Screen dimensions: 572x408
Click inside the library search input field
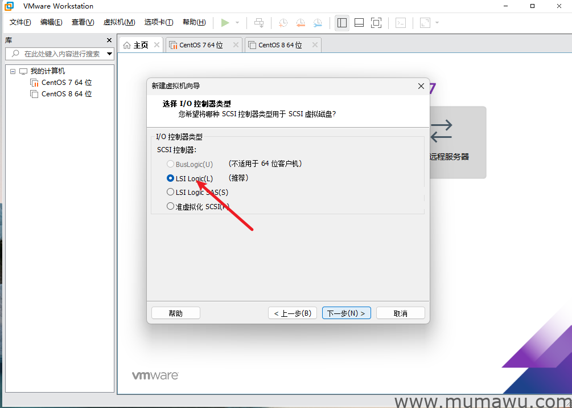coord(57,53)
